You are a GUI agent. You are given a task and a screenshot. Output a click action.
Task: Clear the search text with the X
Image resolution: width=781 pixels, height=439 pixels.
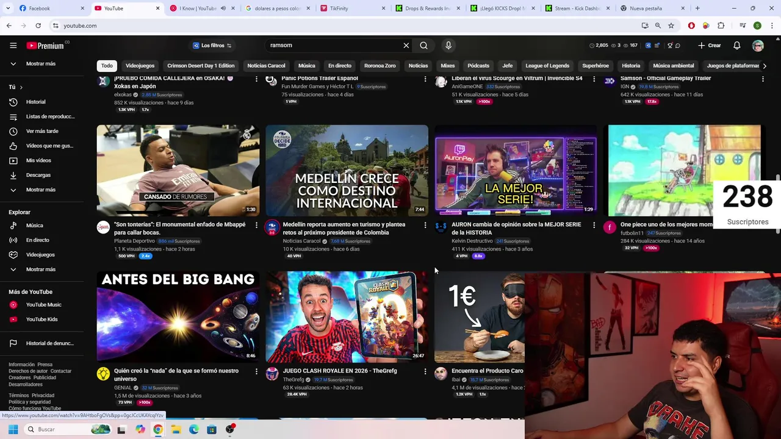406,45
